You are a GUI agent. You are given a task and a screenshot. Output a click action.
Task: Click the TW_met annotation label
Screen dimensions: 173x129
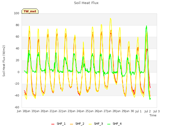tap(30, 11)
